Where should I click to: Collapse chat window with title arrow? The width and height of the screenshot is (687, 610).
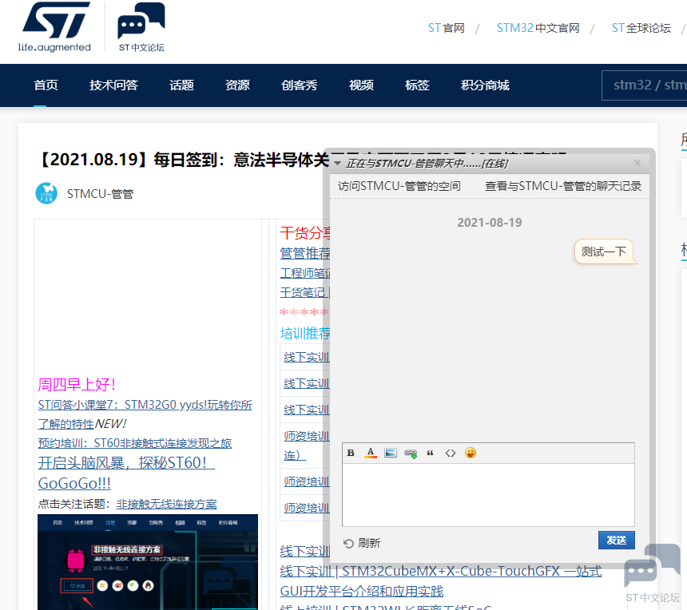[337, 164]
